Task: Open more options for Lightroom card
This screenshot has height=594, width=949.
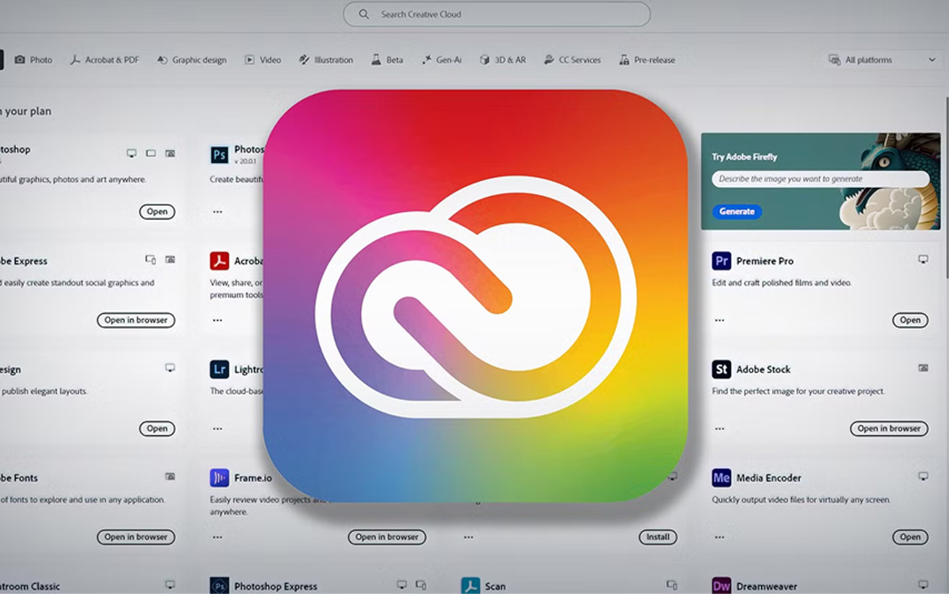Action: coord(217,428)
